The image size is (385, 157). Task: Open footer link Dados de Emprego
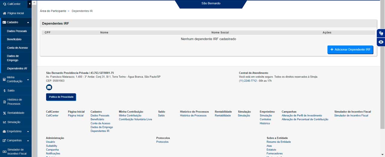pos(102,127)
